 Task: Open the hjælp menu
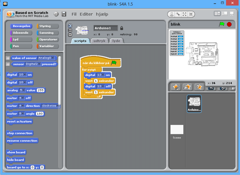click(102, 14)
